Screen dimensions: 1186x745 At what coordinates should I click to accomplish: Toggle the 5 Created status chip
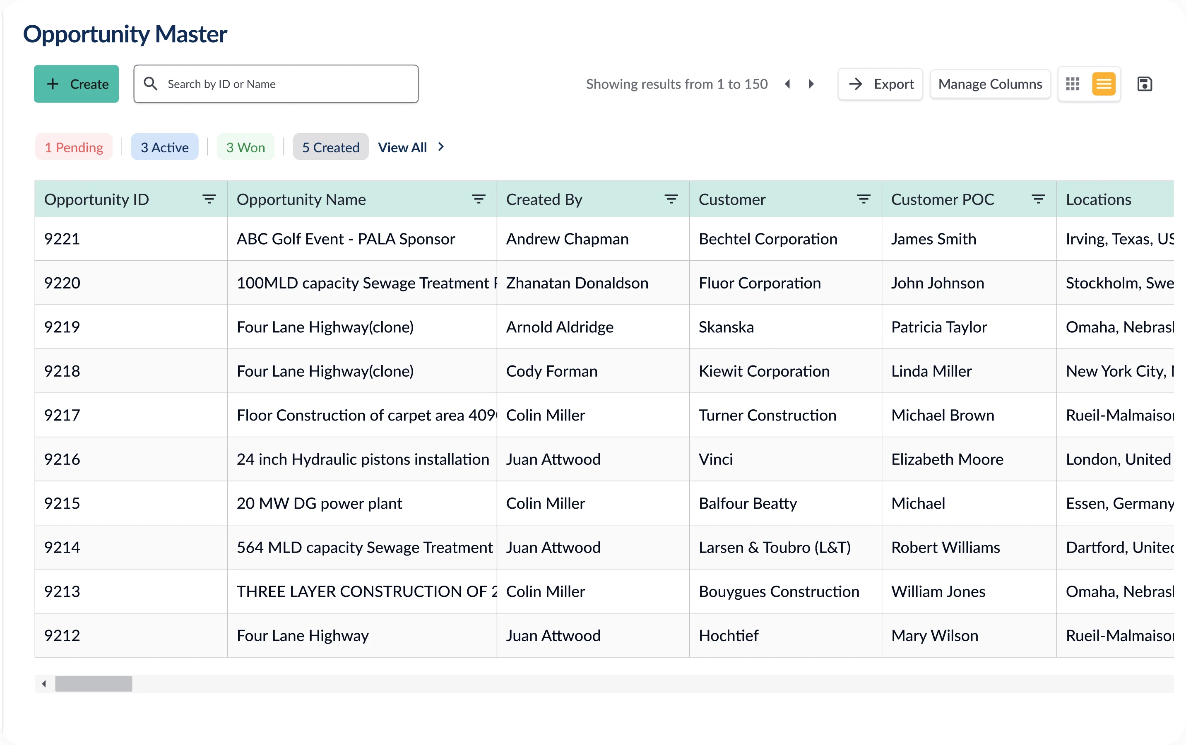click(330, 147)
